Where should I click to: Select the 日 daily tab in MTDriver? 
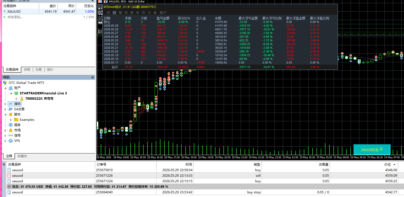[x=114, y=13]
